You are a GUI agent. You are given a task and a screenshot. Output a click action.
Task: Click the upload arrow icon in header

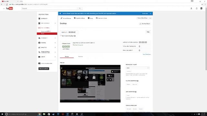point(191,8)
